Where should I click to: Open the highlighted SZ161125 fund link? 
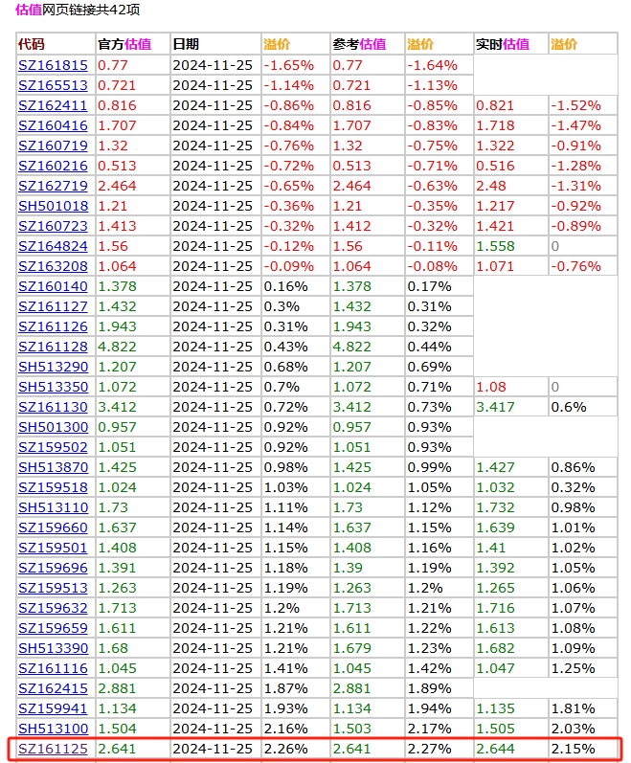(53, 749)
